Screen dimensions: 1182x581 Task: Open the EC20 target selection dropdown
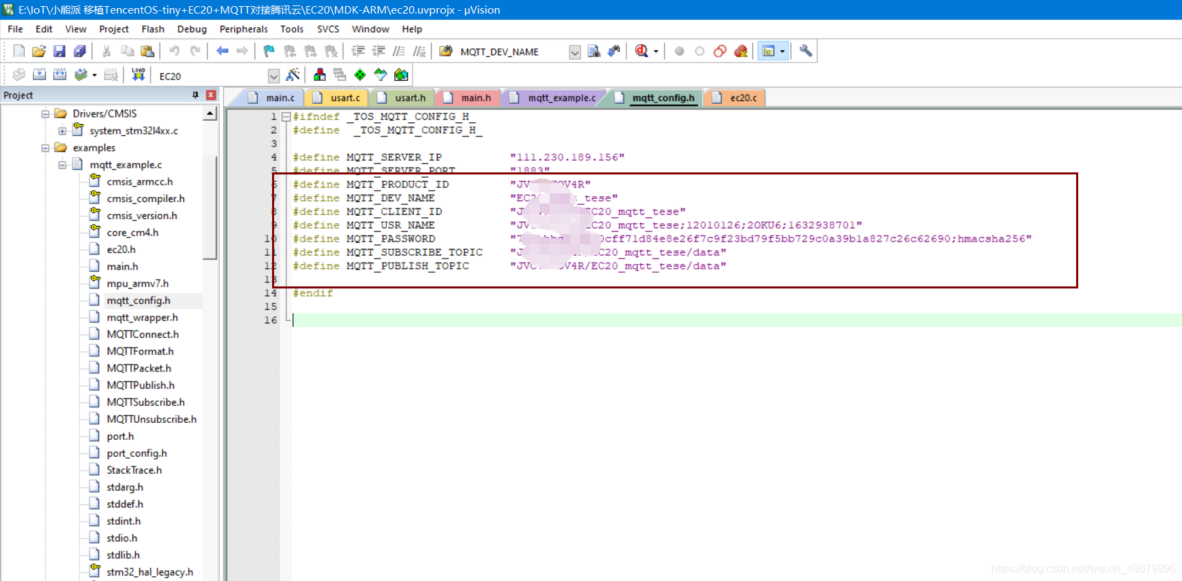[x=273, y=76]
